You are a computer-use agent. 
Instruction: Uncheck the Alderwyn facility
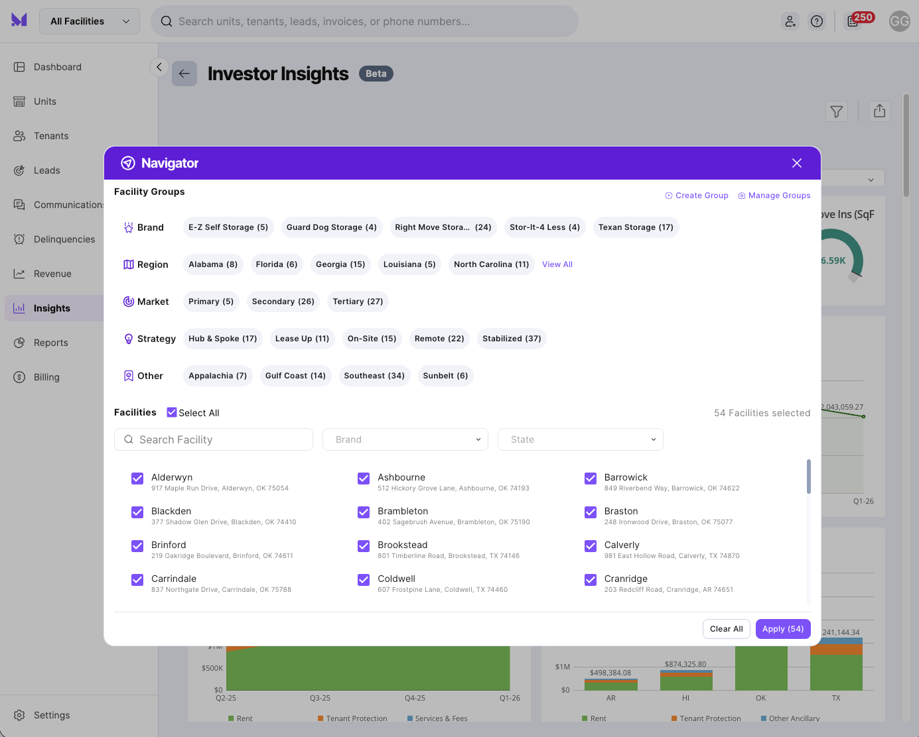[x=137, y=479]
